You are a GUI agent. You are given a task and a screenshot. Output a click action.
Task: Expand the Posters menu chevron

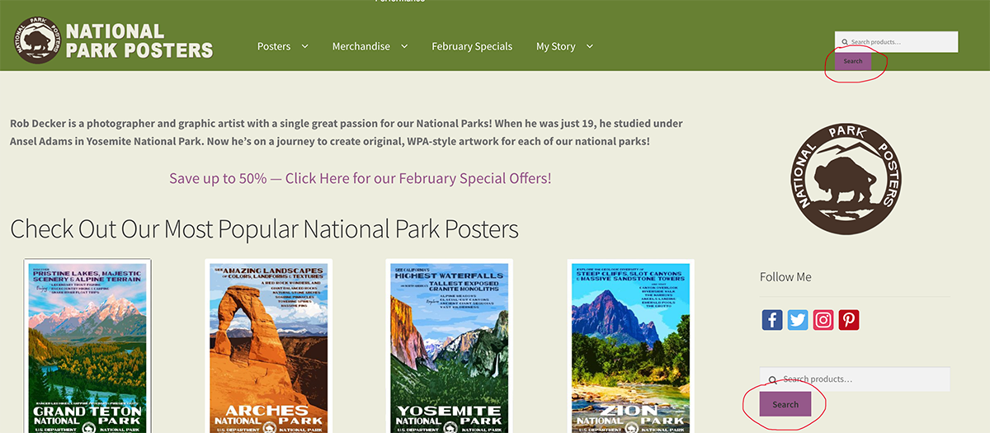tap(304, 46)
